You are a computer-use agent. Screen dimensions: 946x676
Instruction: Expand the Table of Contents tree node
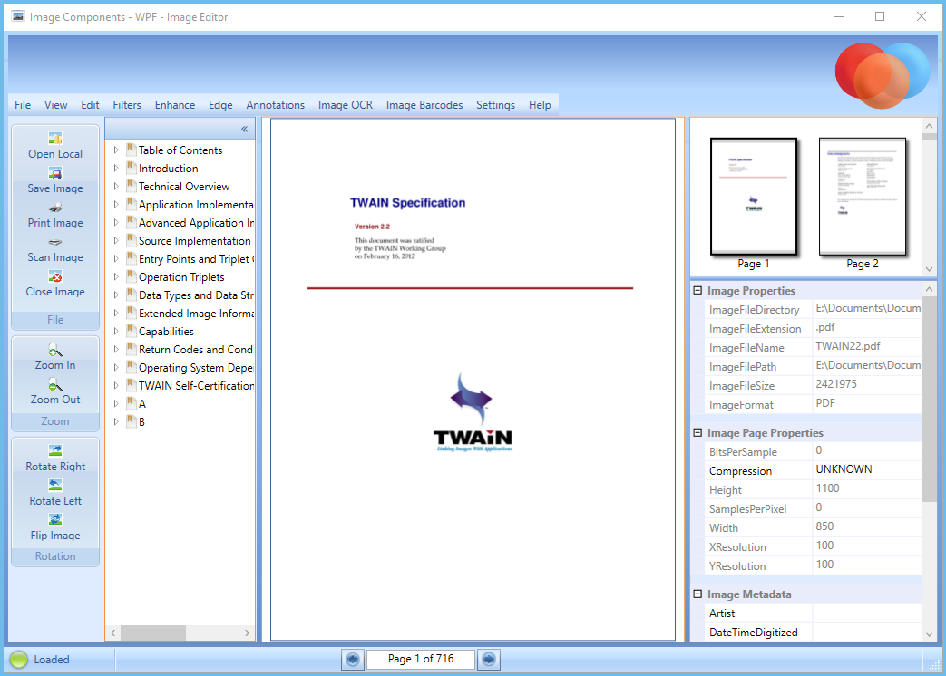(116, 150)
